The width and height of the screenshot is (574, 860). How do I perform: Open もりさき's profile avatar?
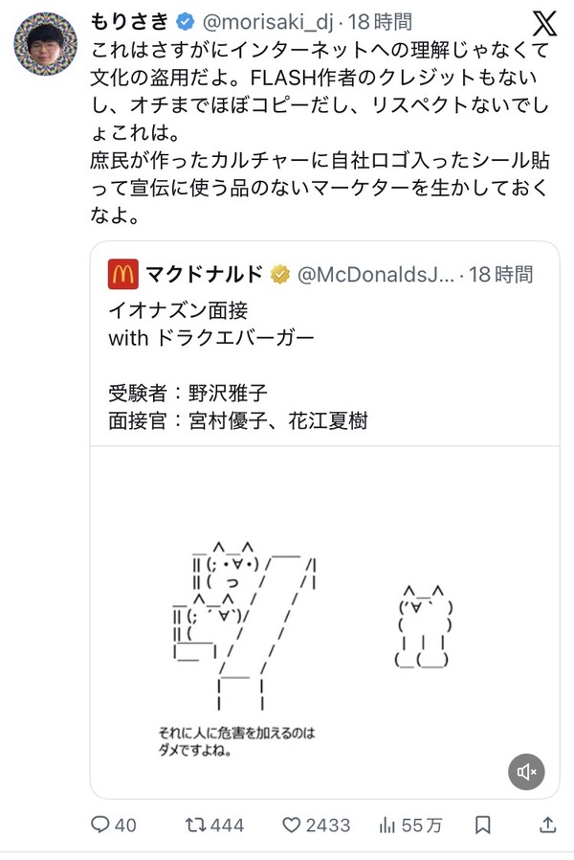pos(46,44)
